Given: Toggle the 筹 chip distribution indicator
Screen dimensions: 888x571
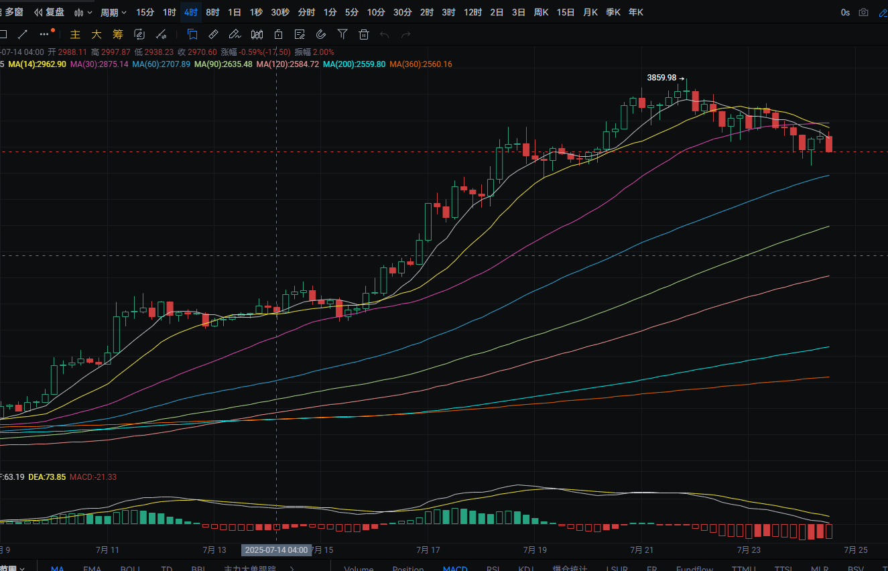Looking at the screenshot, I should tap(118, 34).
